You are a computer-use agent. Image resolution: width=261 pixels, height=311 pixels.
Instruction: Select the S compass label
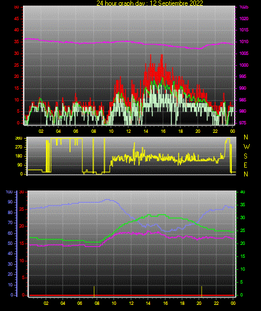245,156
